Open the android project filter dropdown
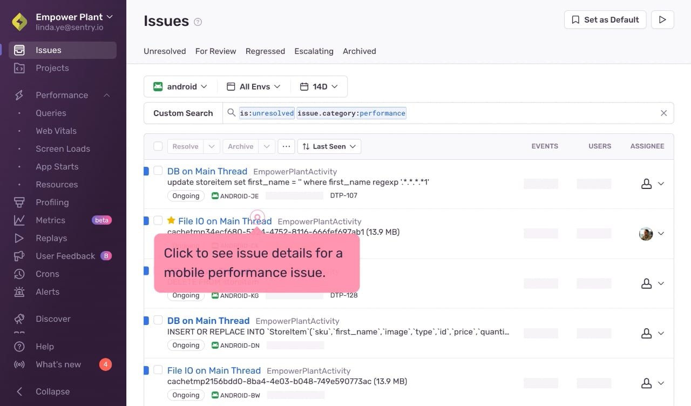This screenshot has height=406, width=691. [181, 86]
